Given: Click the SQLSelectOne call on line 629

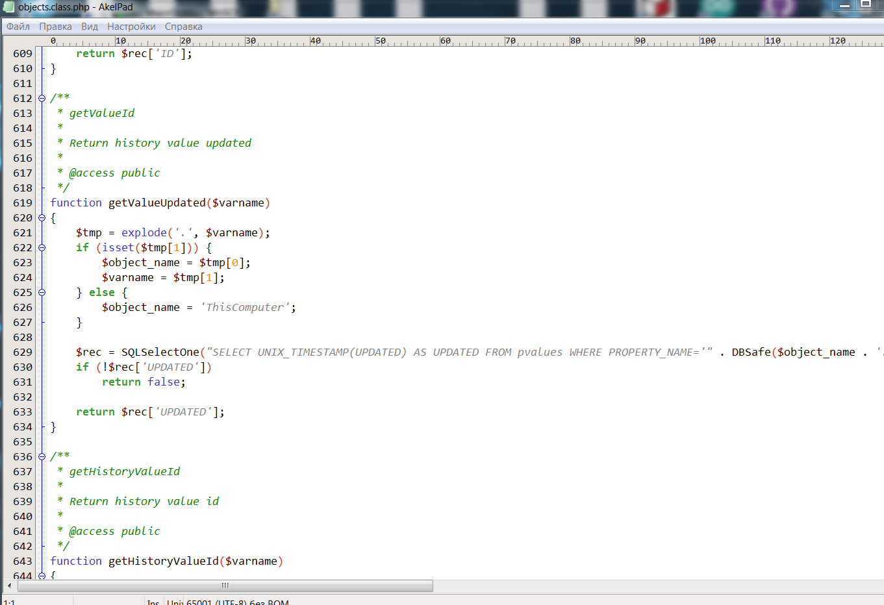Looking at the screenshot, I should [x=160, y=352].
